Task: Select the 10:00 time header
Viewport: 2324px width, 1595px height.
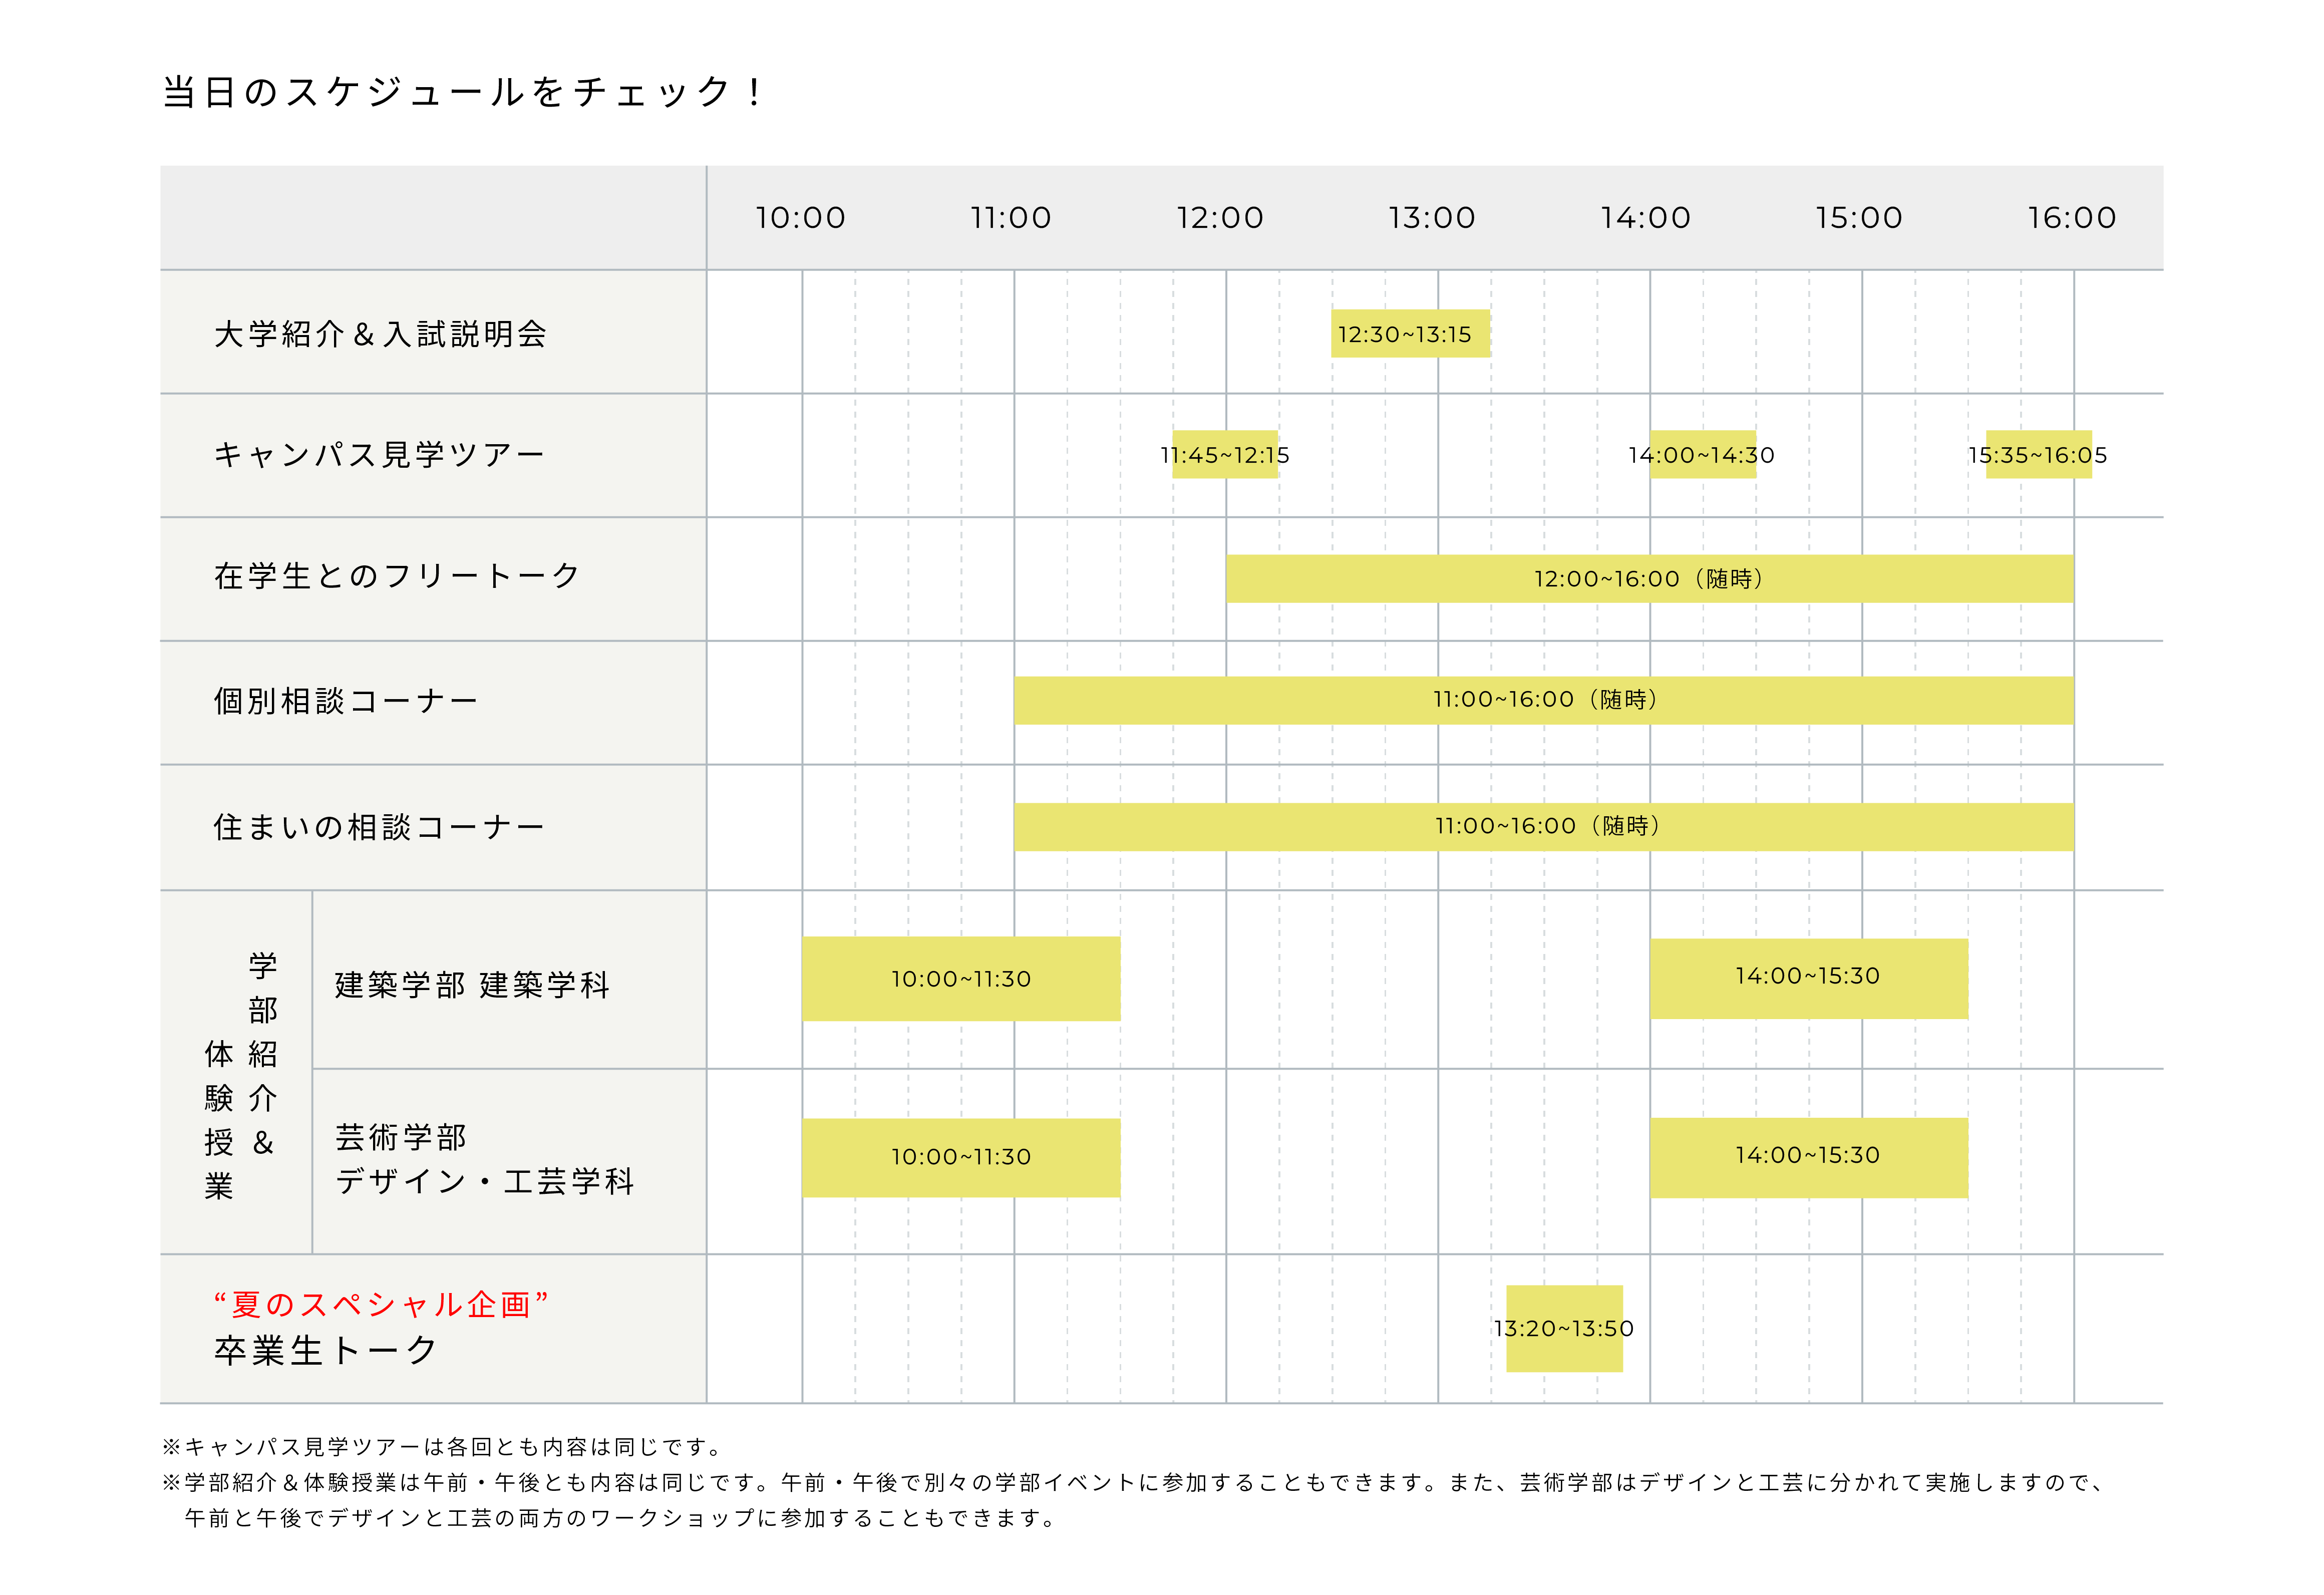Action: coord(801,218)
